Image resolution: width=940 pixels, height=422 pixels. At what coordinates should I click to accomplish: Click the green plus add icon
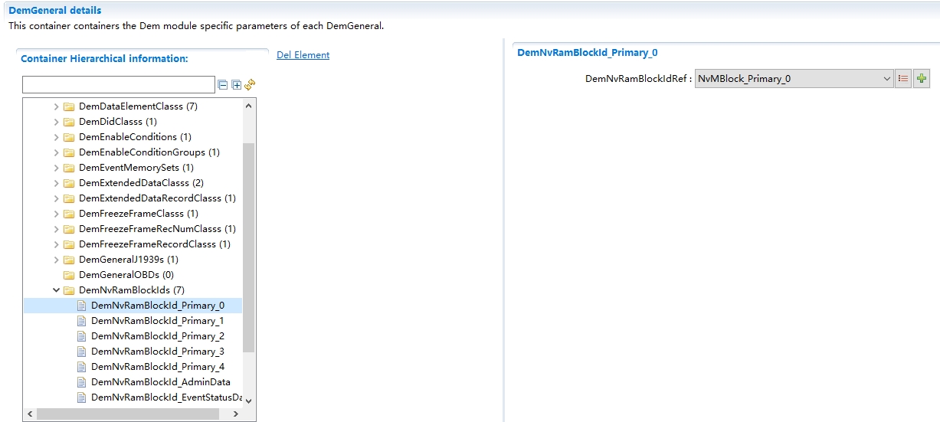click(x=922, y=79)
